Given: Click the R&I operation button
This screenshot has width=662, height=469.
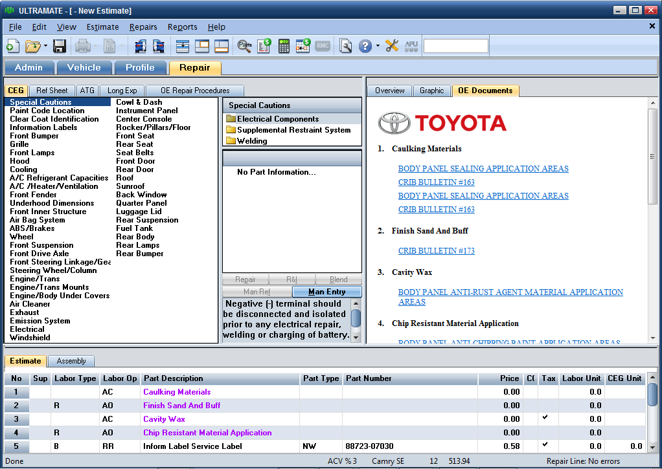Looking at the screenshot, I should (x=291, y=279).
